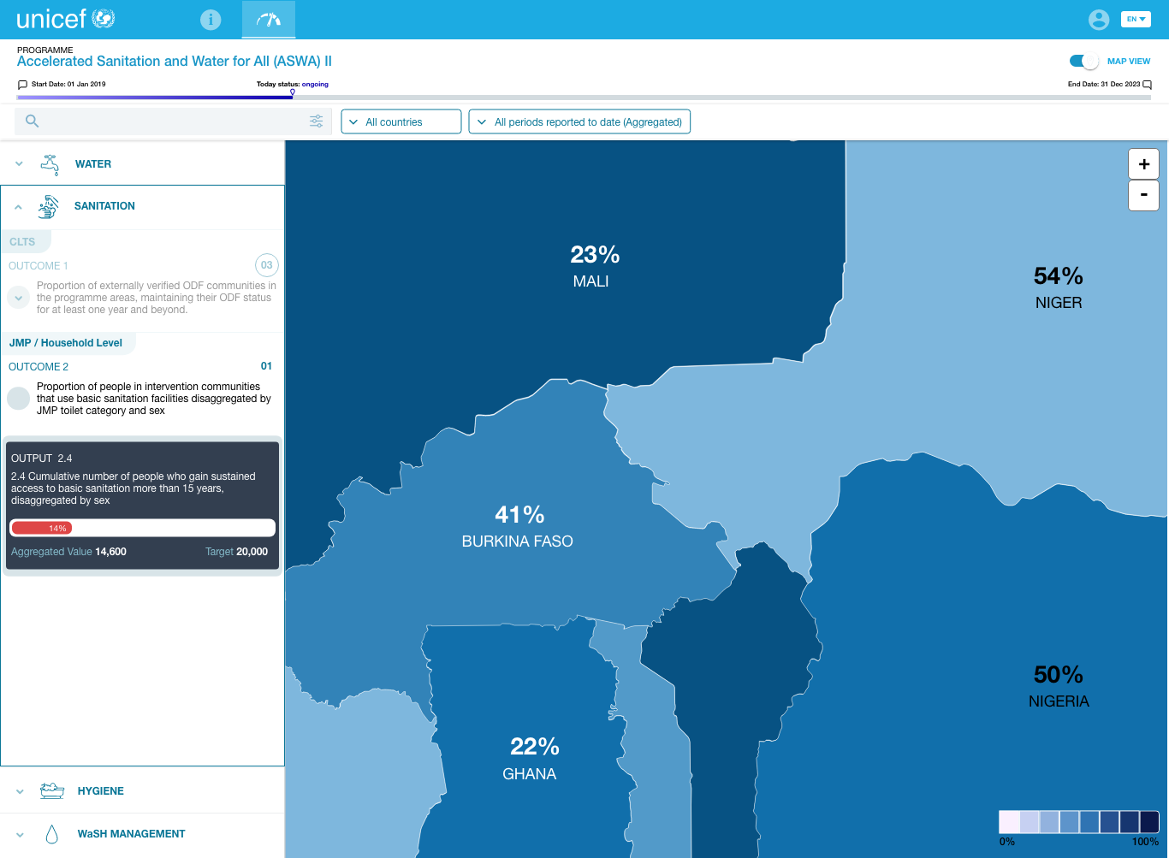Open the info tab icon
This screenshot has height=858, width=1169.
coord(211,20)
